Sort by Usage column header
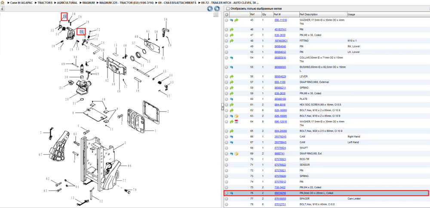Image resolution: width=430 pixels, height=208 pixels. pyautogui.click(x=351, y=15)
